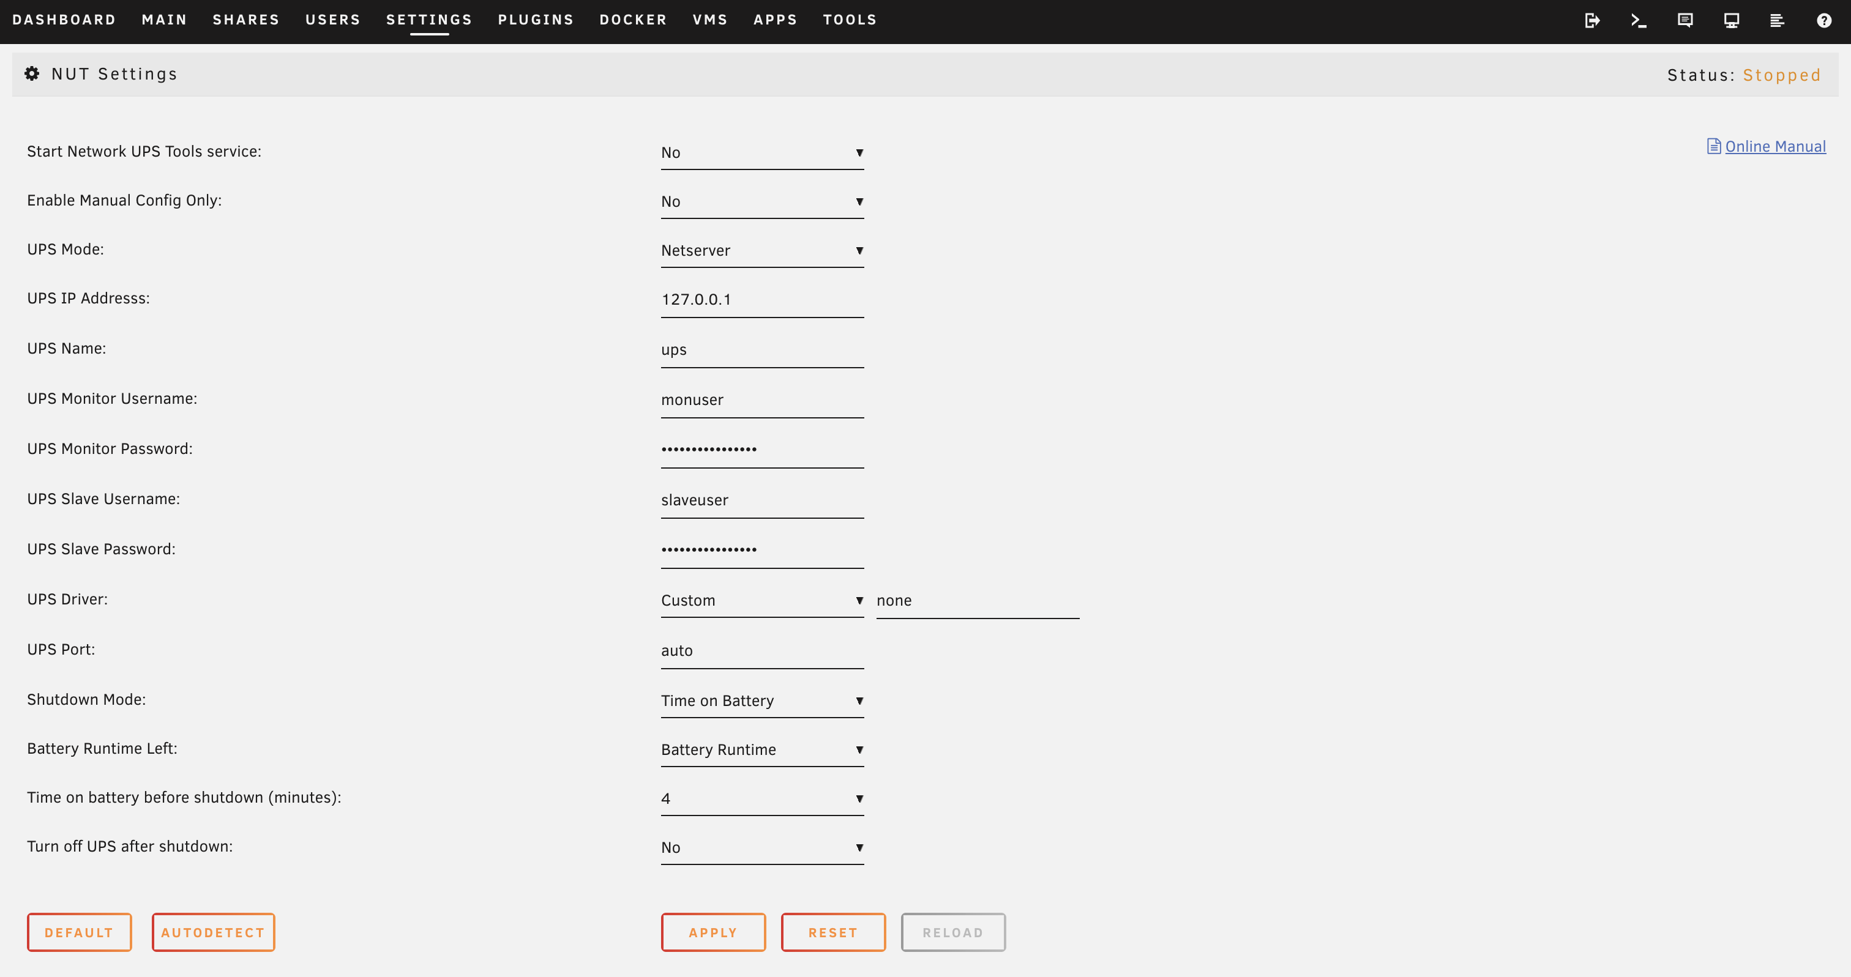Click 'Time on battery before shutdown (minutes):' label
Screen dimensions: 1851x977
pos(184,797)
